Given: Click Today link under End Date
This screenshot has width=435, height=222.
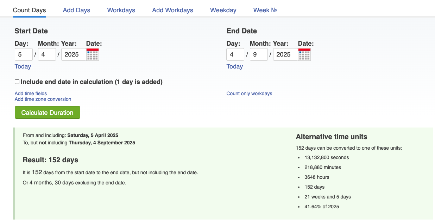Looking at the screenshot, I should click(x=235, y=66).
